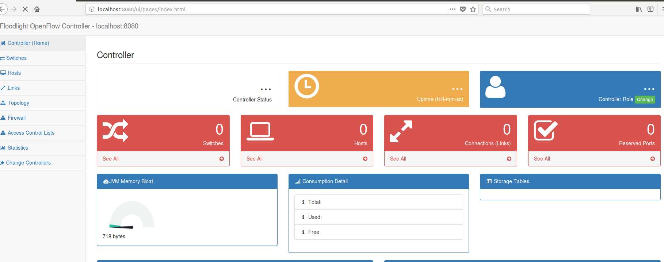The height and width of the screenshot is (262, 664).
Task: Click See All under Connections (Links) card
Action: pos(398,159)
